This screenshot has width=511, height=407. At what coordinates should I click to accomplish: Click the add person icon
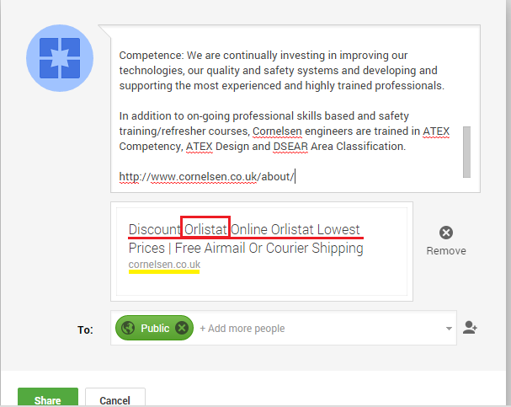[470, 328]
